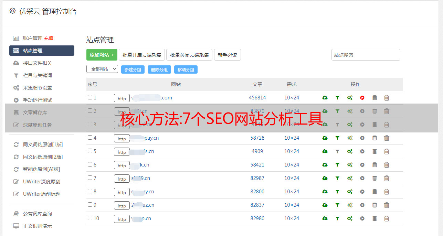Screen dimensions: 443x236
Task: Open the gears settings icon in row 7
Action: [x=350, y=178]
